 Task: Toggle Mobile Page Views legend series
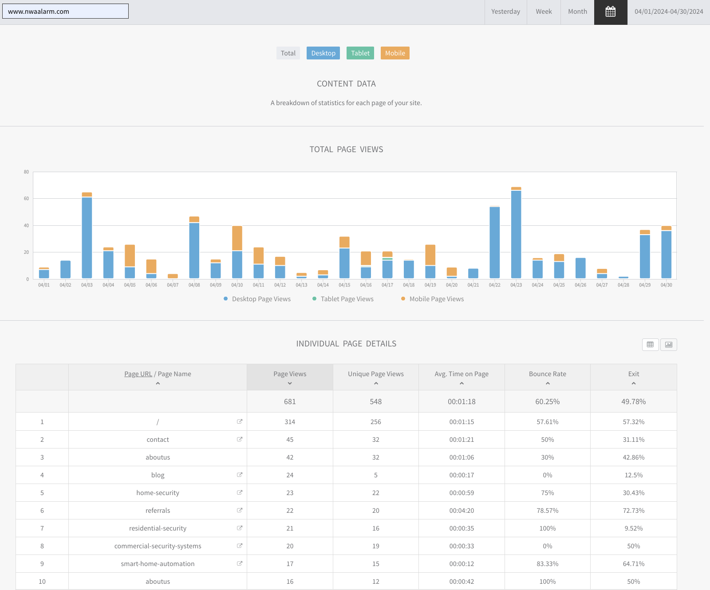[432, 299]
